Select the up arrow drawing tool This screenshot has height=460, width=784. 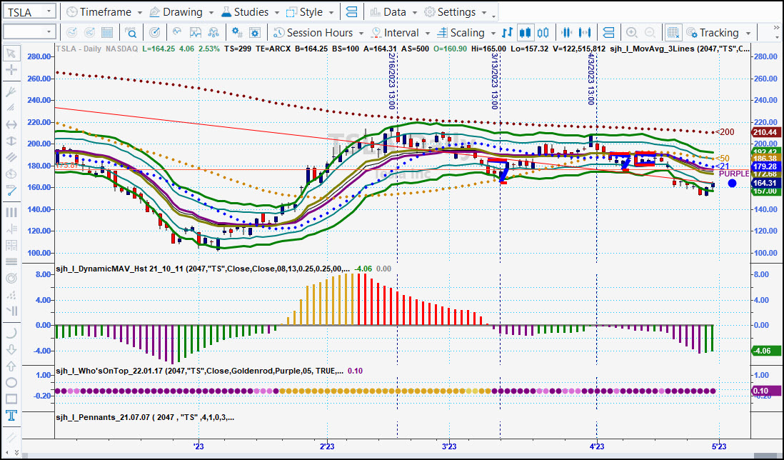[x=11, y=366]
